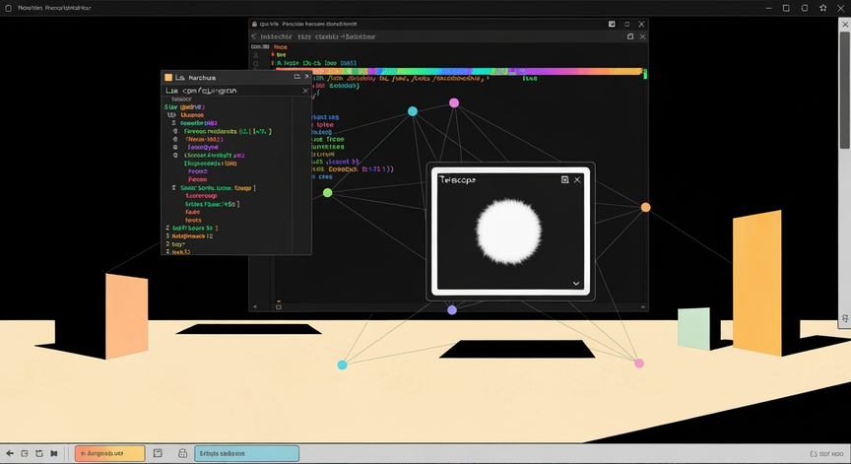This screenshot has height=464, width=851.
Task: Click the orange gradient button in bottom toolbar
Action: [109, 453]
